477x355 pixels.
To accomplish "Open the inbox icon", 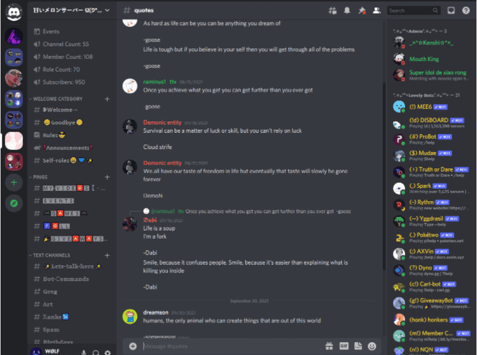I will (451, 11).
